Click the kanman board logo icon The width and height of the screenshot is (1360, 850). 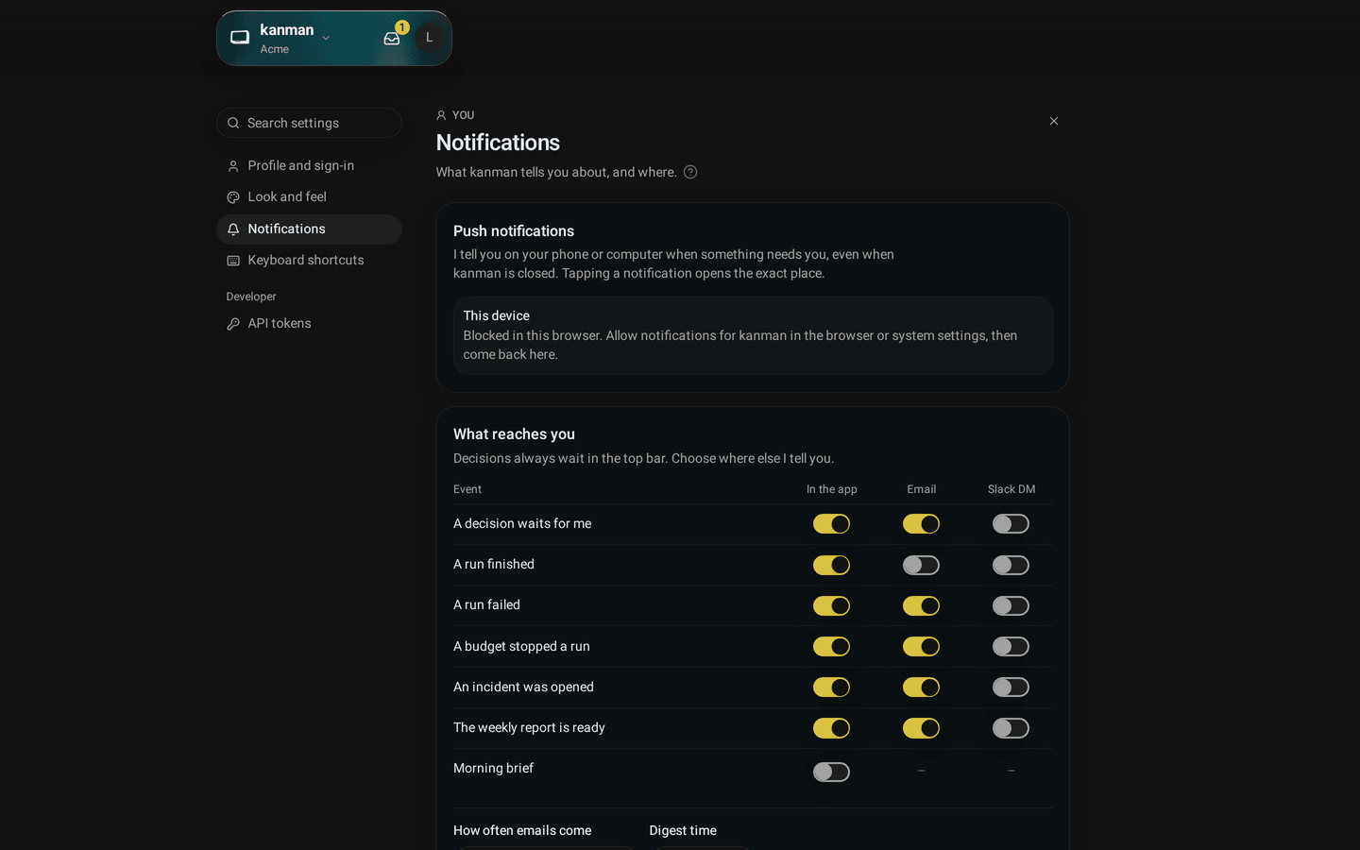click(x=240, y=38)
